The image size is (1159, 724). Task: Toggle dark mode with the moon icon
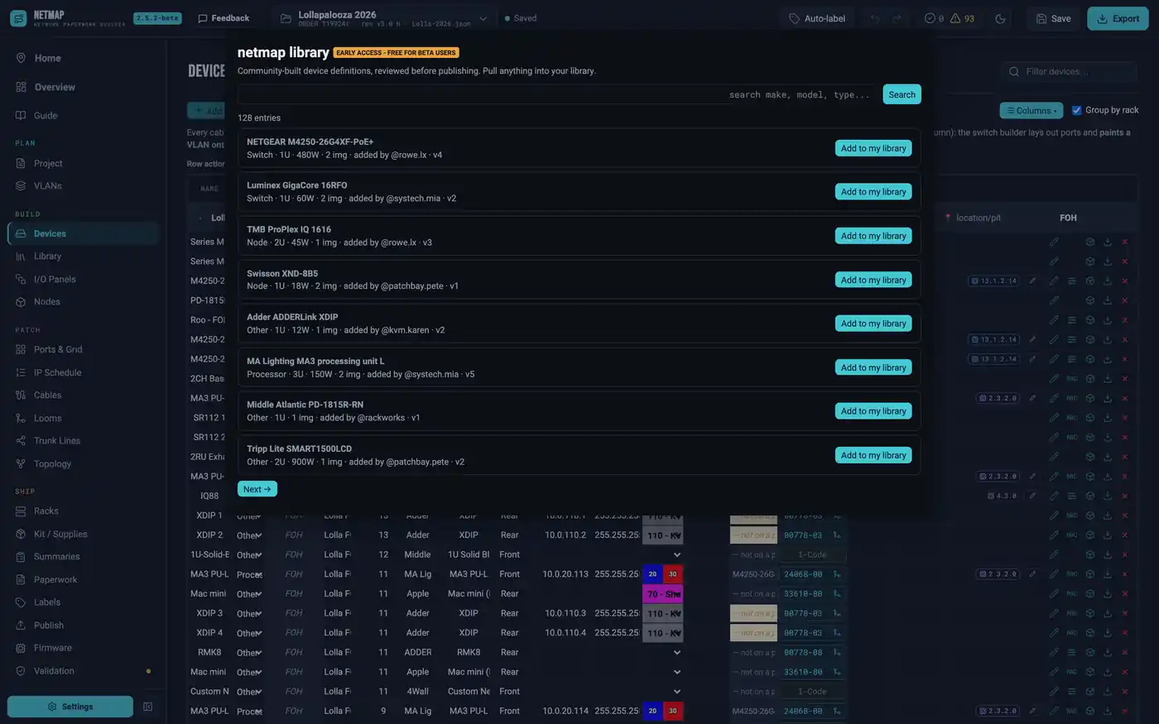(1000, 18)
